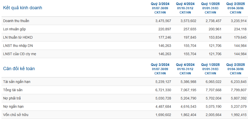Select Quý 4/2024 header in Kết quả kinh doanh

coord(185,4)
